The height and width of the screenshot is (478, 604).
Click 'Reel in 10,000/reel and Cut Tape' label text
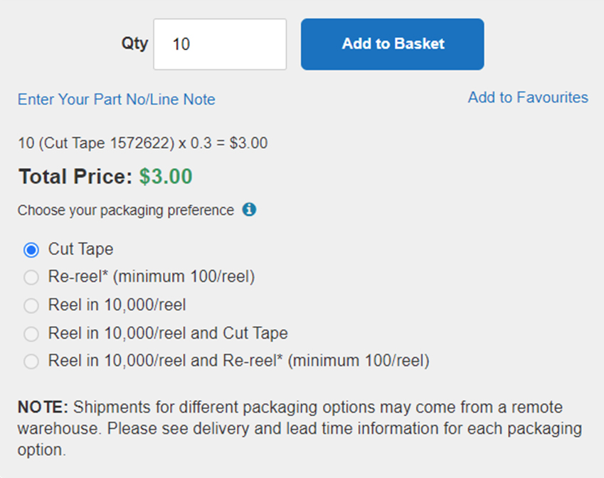(168, 333)
